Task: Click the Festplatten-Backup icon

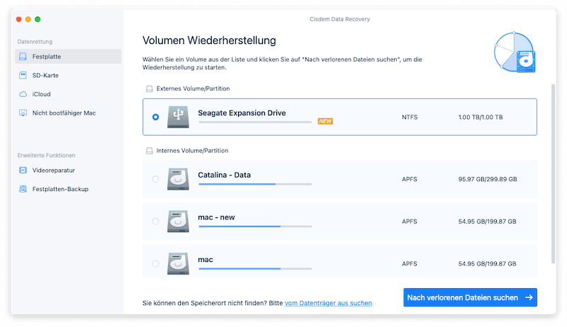Action: click(x=23, y=189)
